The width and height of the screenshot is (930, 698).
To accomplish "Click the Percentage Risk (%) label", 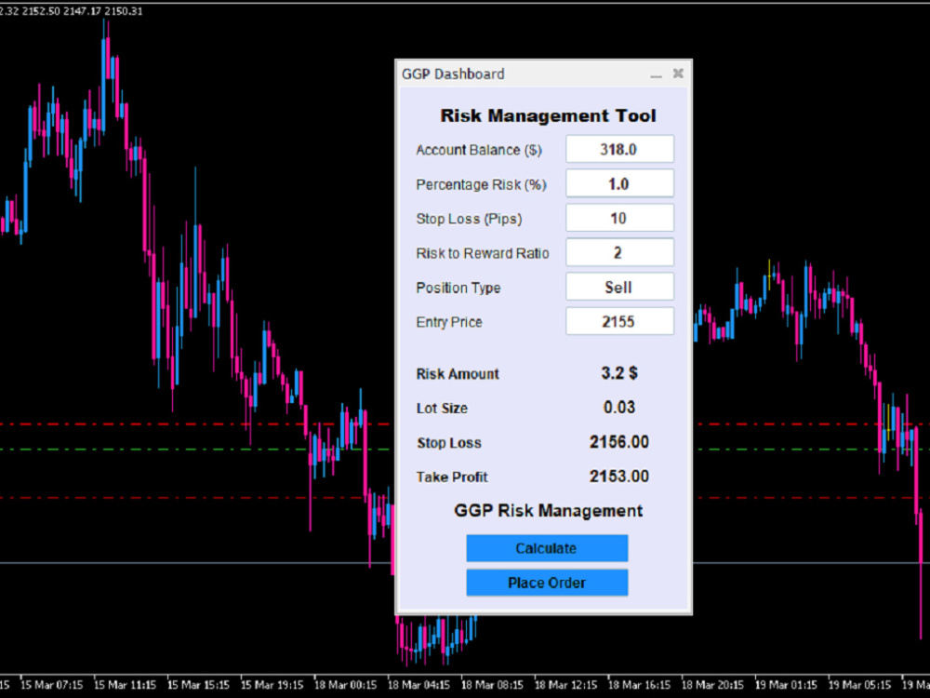I will click(481, 184).
